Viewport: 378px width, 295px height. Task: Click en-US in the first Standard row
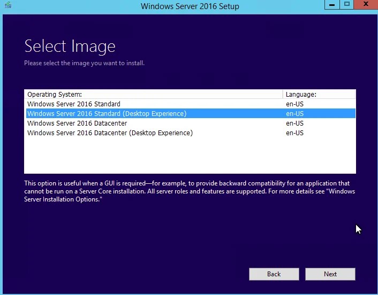[294, 104]
